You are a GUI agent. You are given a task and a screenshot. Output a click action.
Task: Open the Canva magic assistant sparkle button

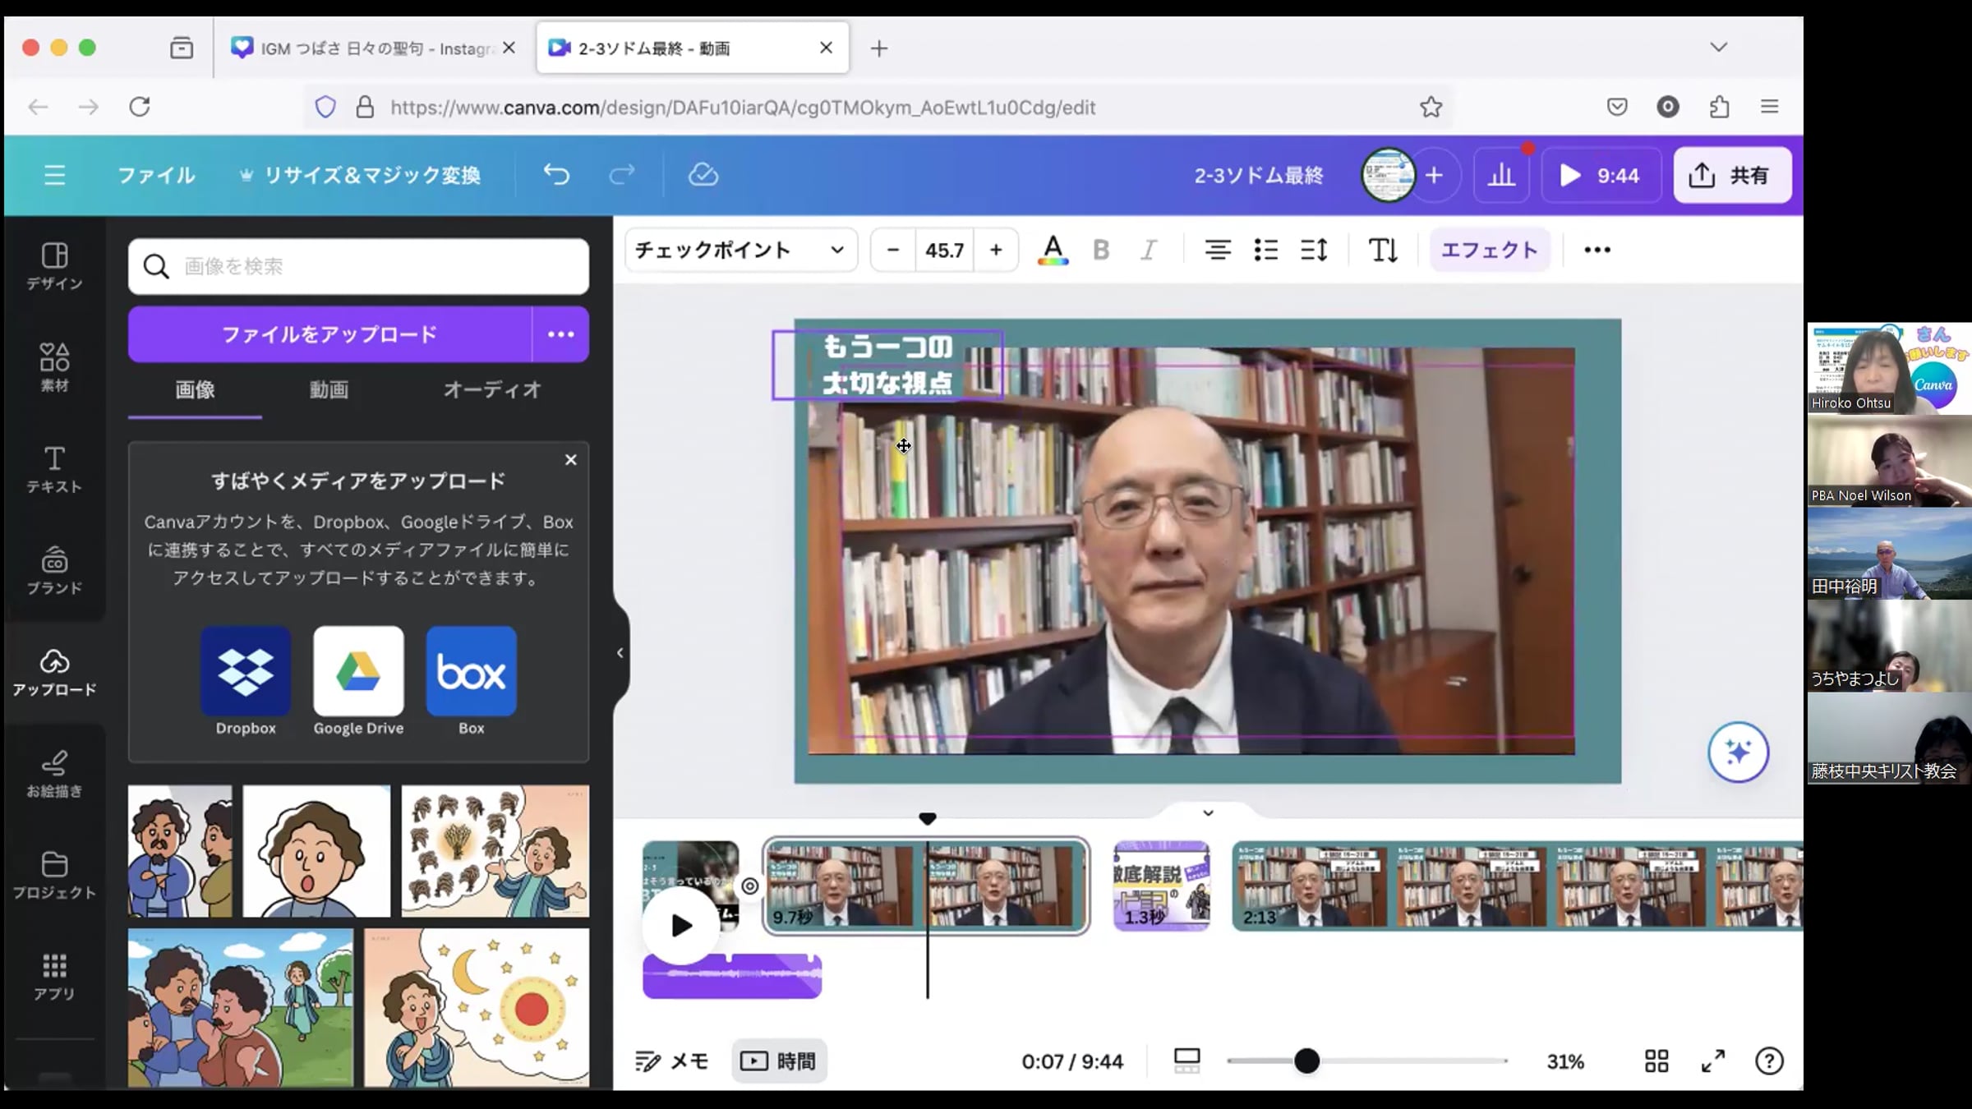1738,752
